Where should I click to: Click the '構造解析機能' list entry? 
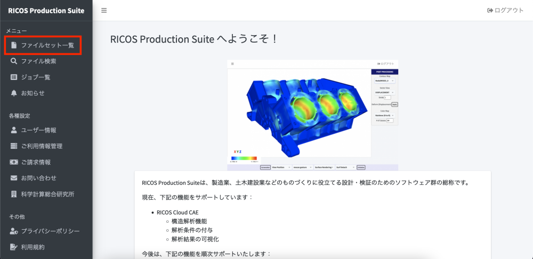[189, 221]
